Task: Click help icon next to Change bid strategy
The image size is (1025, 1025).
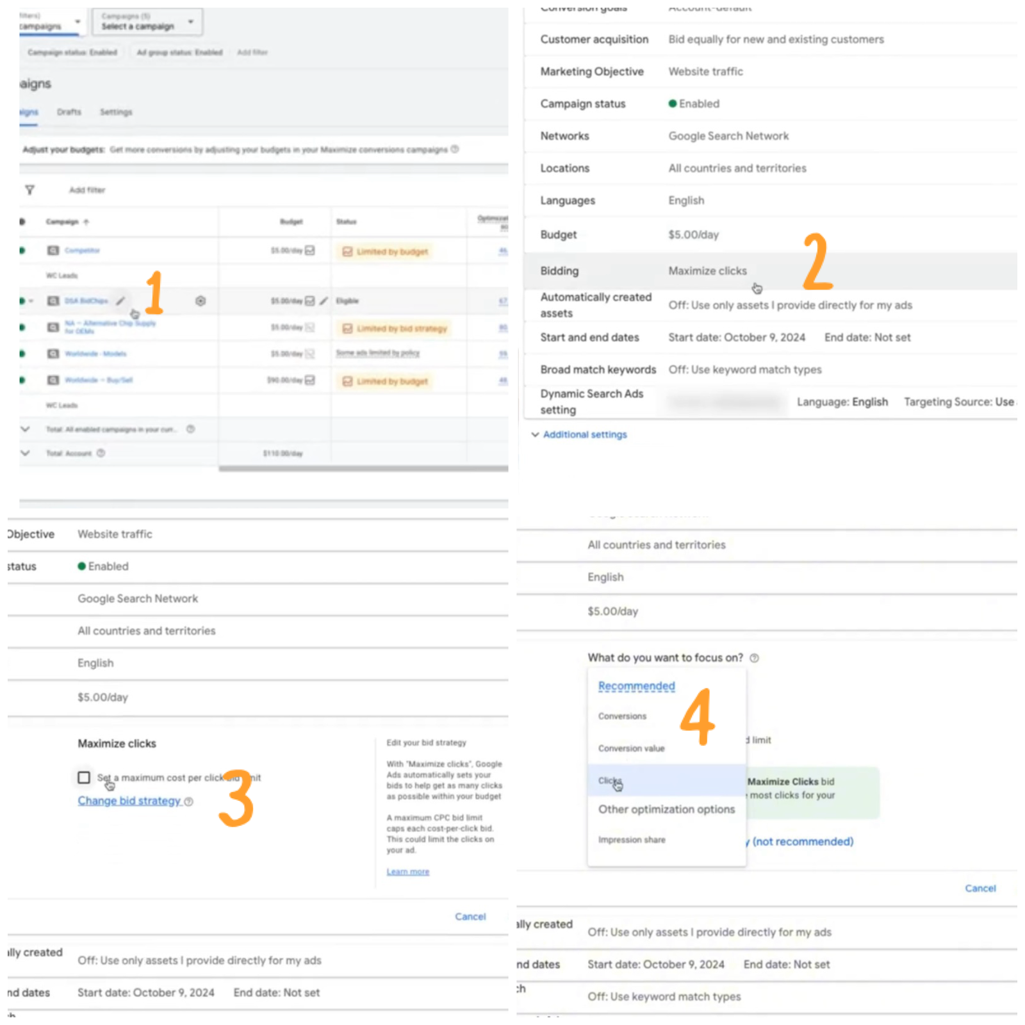Action: coord(188,801)
